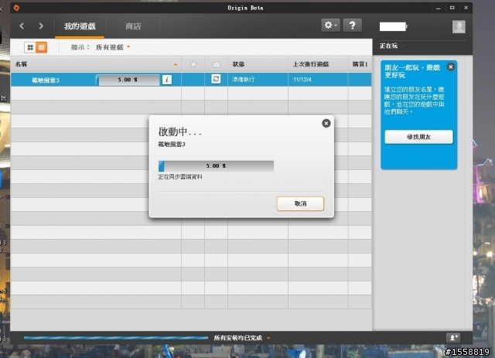Click the 準備執行 status cell
Screen dimensions: 495x358
tap(258, 80)
